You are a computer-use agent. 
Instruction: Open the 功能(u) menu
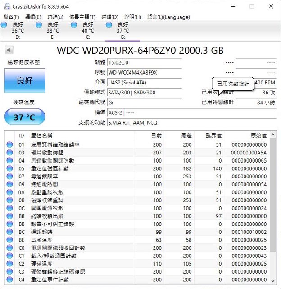(55, 17)
